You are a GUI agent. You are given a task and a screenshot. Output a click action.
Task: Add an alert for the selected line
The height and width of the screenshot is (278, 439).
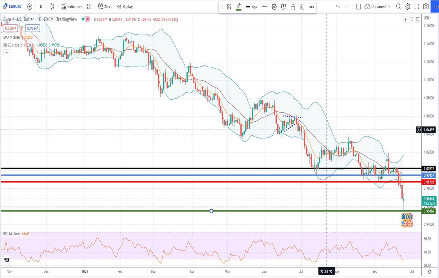coord(283,7)
